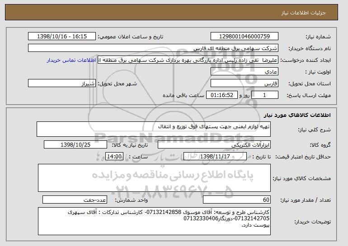
Task: Click the empty مشخصات کالای مورد نیاز box
Action: pyautogui.click(x=154, y=178)
